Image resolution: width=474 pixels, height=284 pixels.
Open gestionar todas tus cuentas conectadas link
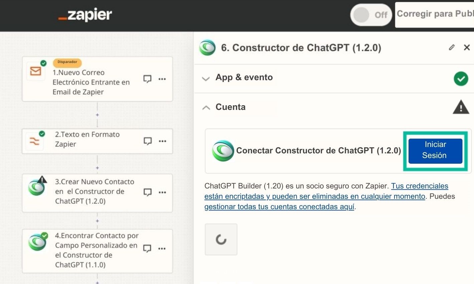tap(279, 206)
